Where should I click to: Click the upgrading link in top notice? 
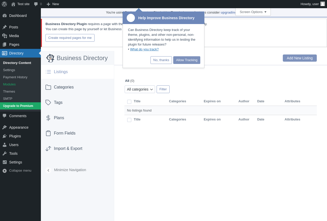[228, 12]
